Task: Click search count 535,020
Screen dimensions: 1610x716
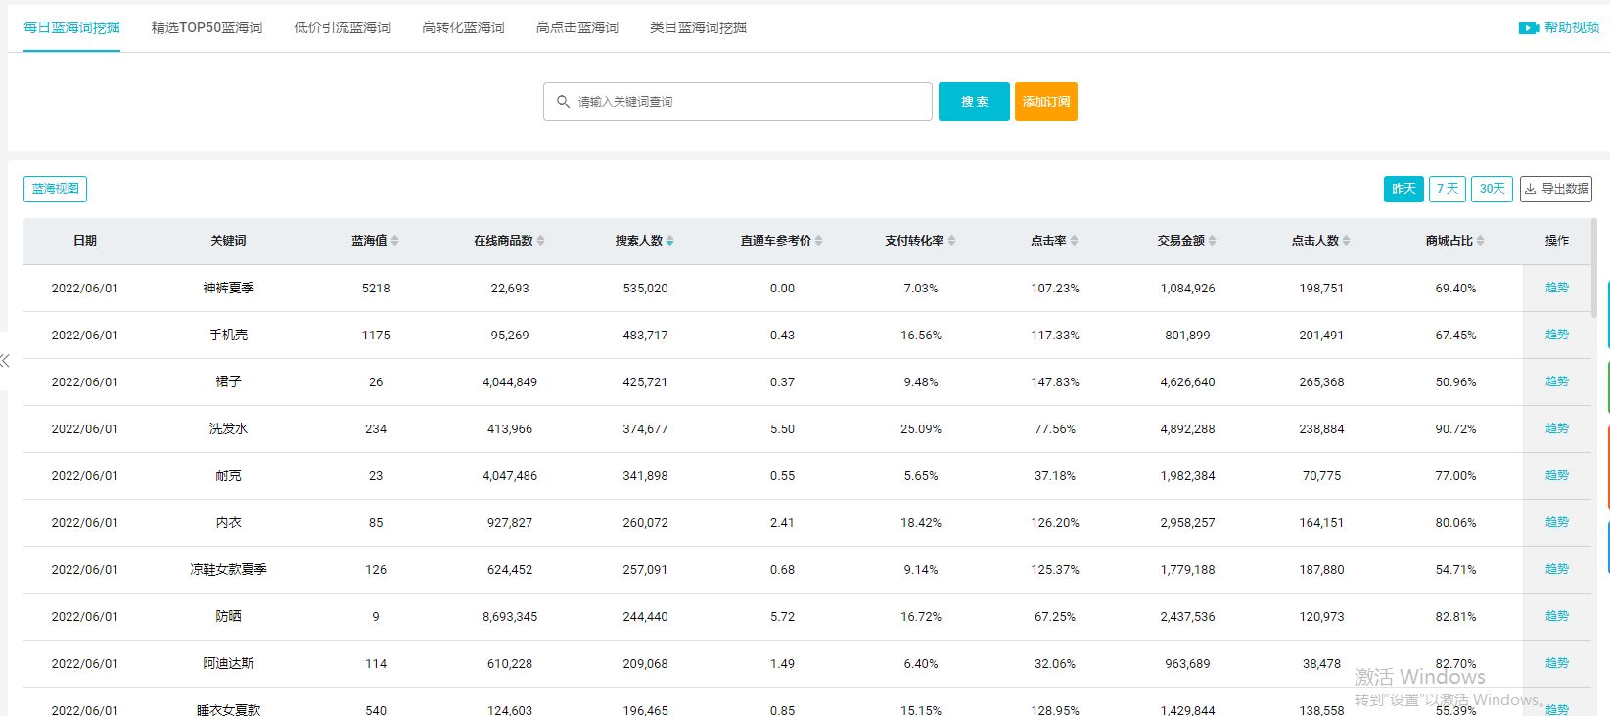Action: pyautogui.click(x=645, y=289)
